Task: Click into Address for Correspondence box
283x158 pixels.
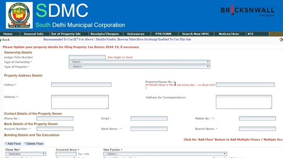Action: click(244, 102)
